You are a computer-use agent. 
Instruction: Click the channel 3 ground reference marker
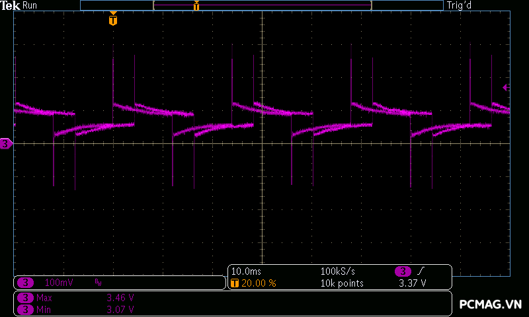tap(6, 143)
